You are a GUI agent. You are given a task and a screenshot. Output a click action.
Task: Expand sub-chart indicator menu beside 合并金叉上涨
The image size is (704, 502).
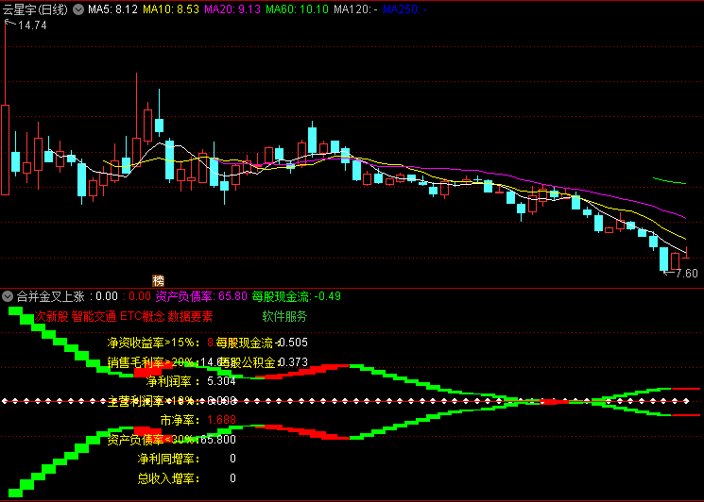pos(8,296)
